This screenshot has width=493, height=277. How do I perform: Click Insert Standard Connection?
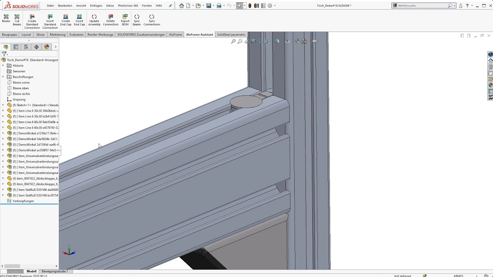(x=50, y=22)
